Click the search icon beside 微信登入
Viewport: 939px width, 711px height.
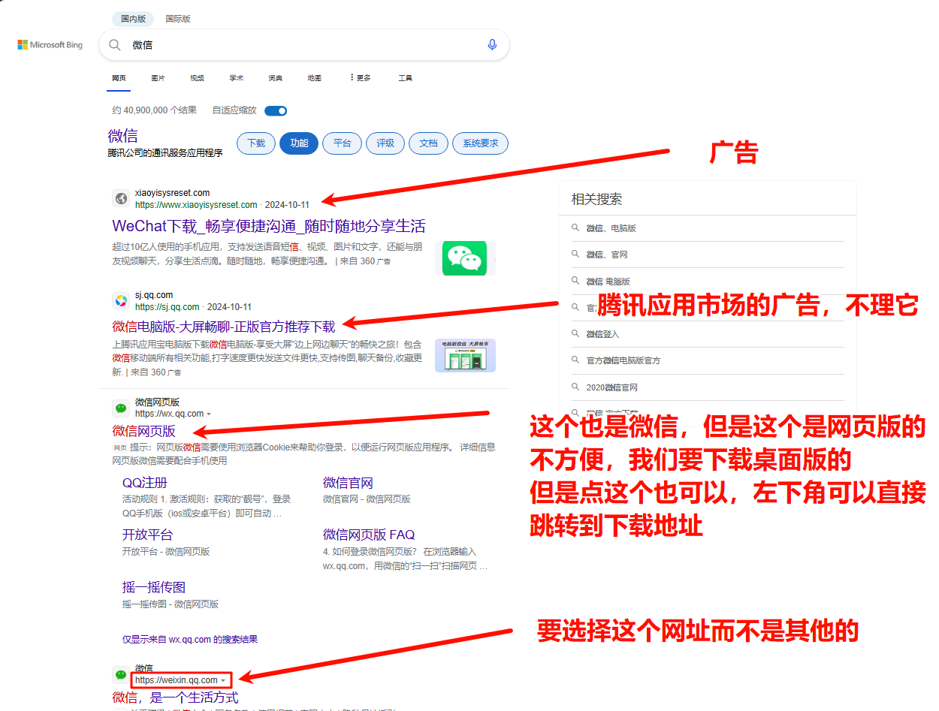(575, 334)
